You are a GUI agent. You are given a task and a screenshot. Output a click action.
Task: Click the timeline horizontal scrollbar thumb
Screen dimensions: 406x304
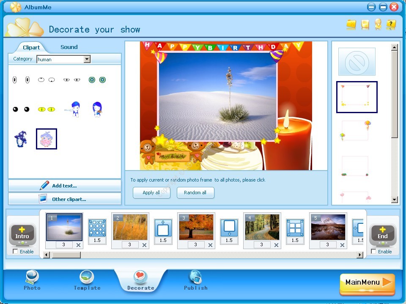66,255
